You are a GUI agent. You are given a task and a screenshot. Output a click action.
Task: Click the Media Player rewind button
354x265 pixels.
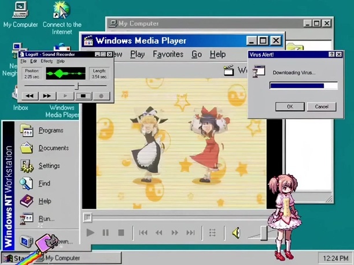click(x=158, y=233)
